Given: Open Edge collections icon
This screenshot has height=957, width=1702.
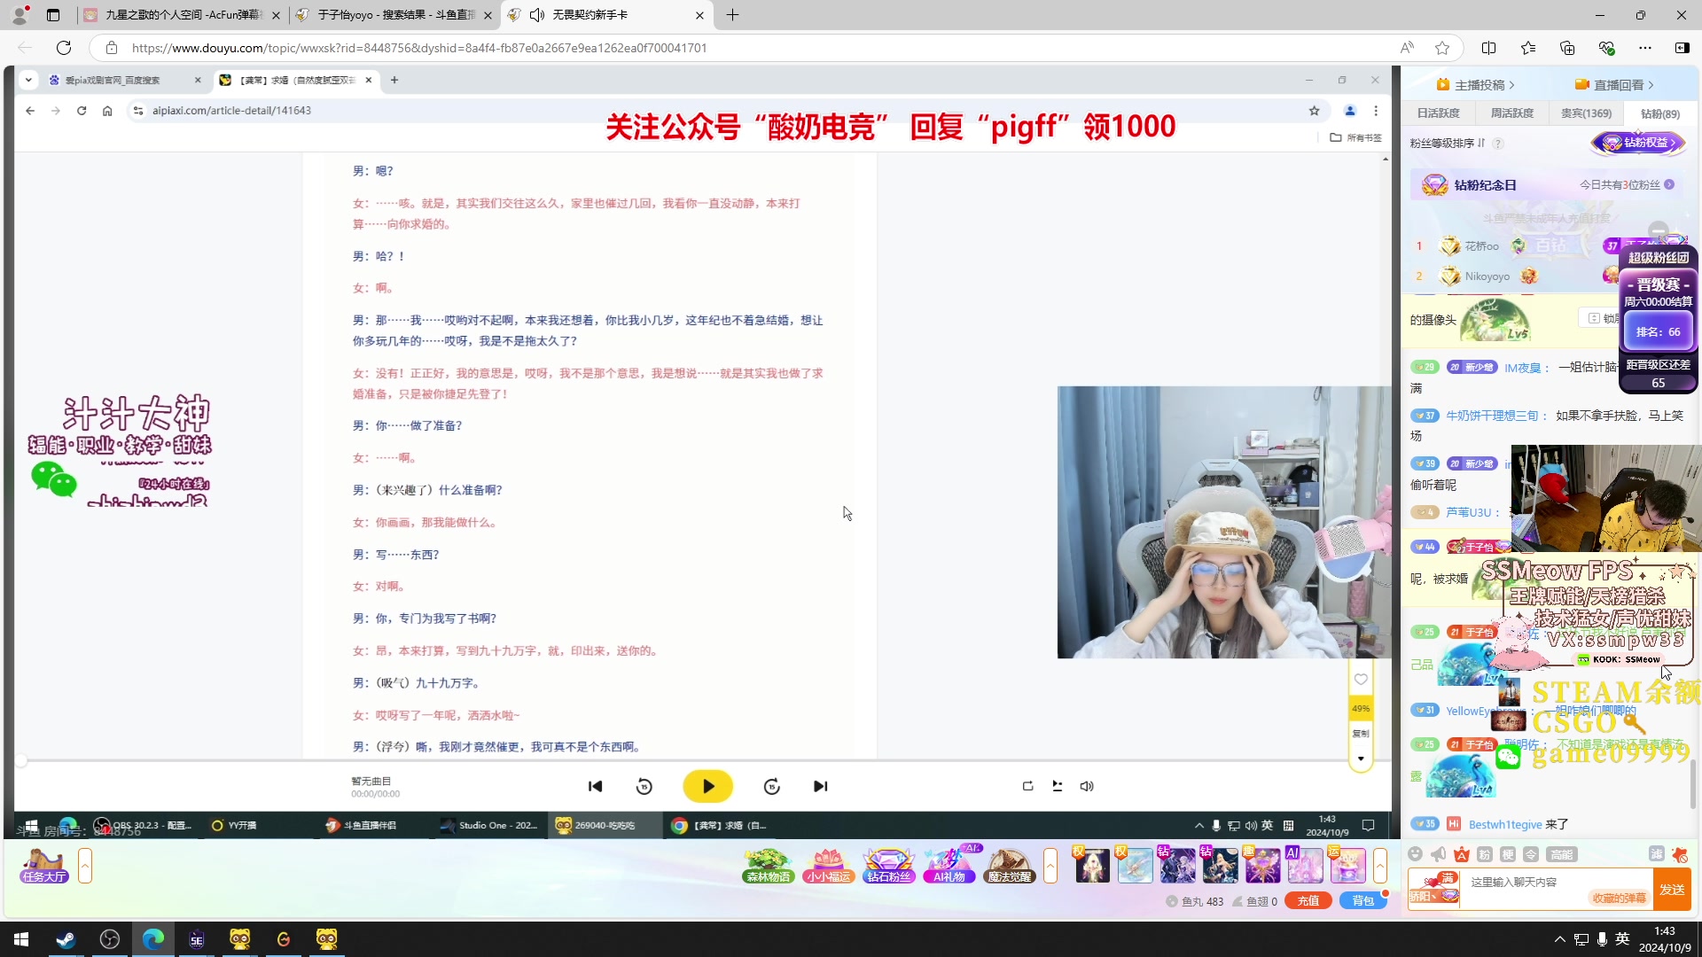Looking at the screenshot, I should [x=1567, y=48].
